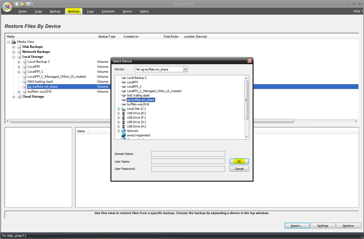Expand USB Drive (G:) in device list

(x=119, y=122)
